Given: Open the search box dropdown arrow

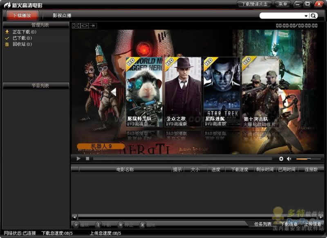Looking at the screenshot, I should 306,16.
